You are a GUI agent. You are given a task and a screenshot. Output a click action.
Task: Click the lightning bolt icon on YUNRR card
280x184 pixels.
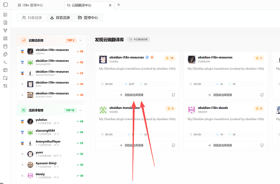pos(152,57)
